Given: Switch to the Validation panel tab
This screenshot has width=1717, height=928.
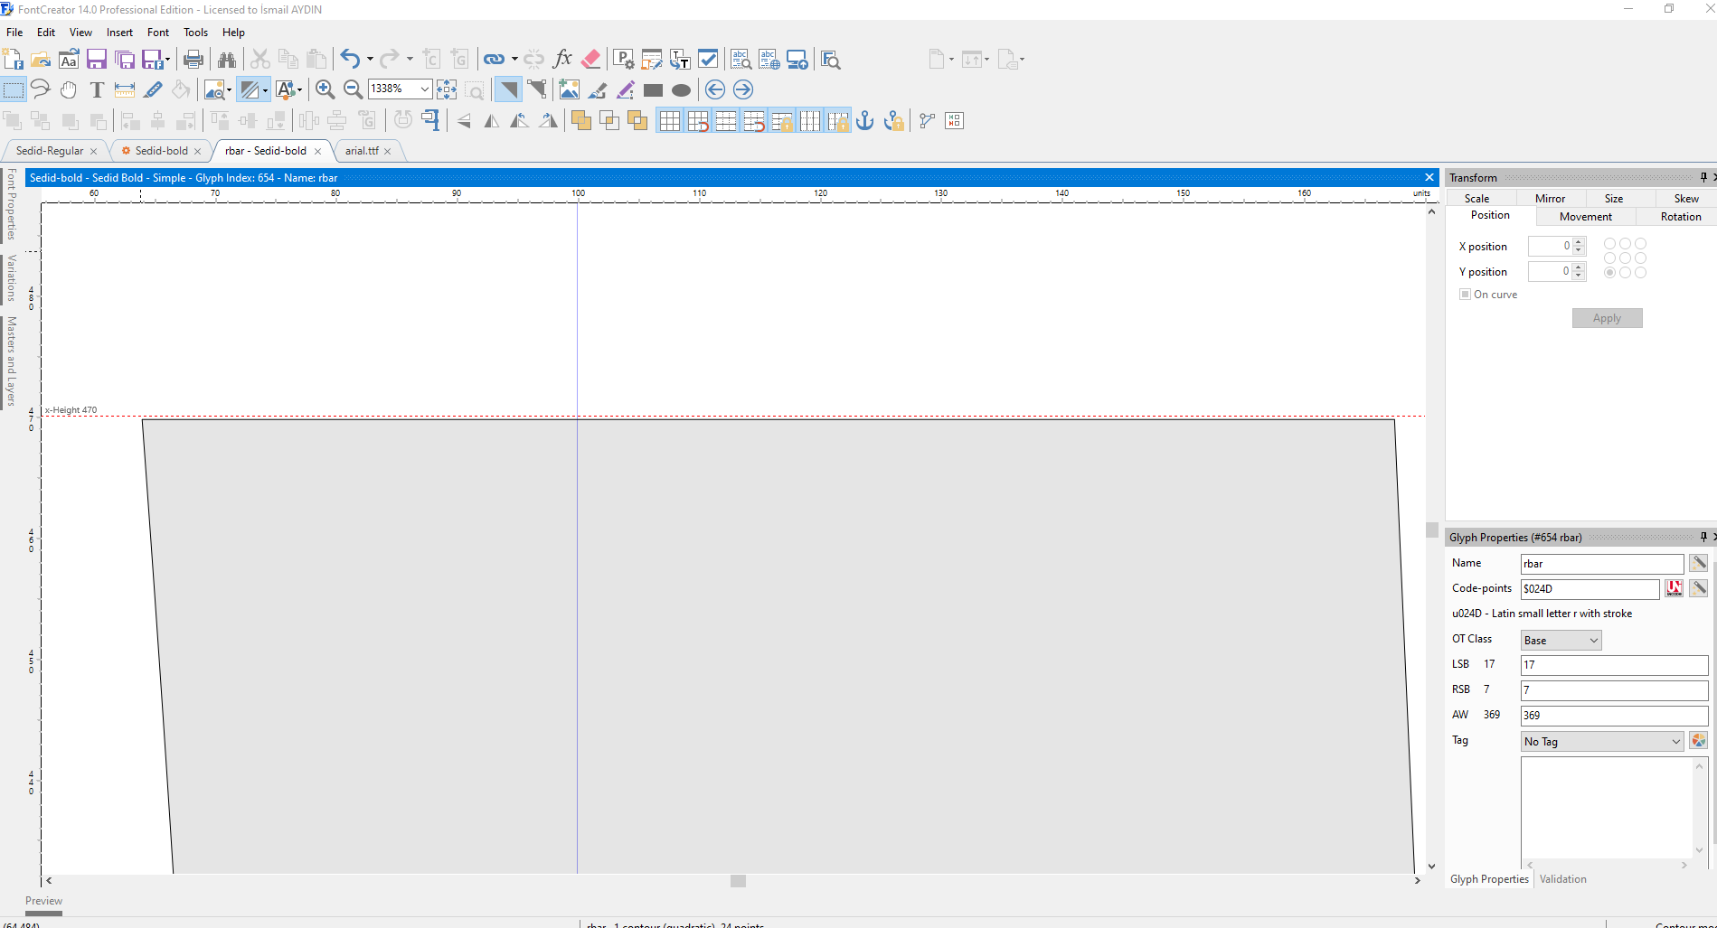Looking at the screenshot, I should point(1562,879).
